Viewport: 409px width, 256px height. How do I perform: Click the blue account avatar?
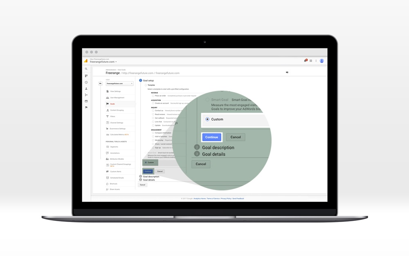coord(321,61)
